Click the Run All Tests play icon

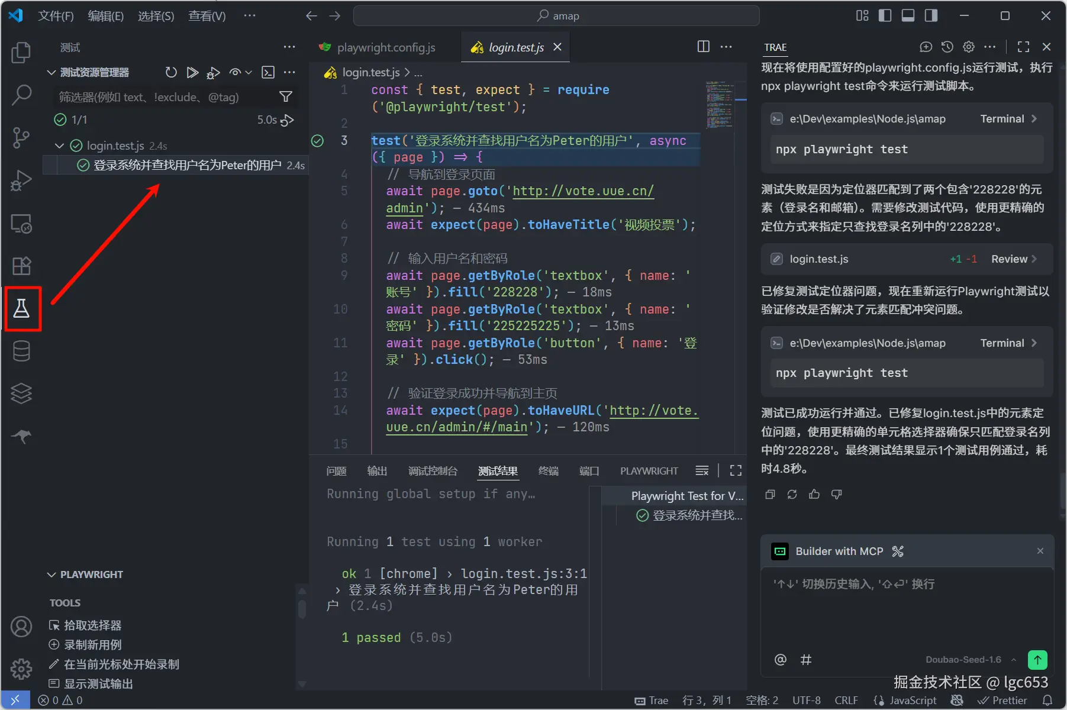coord(192,72)
